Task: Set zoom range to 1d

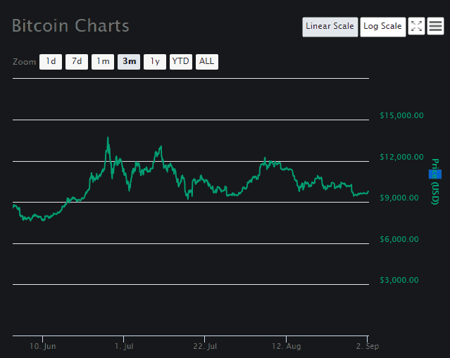Action: [x=51, y=62]
